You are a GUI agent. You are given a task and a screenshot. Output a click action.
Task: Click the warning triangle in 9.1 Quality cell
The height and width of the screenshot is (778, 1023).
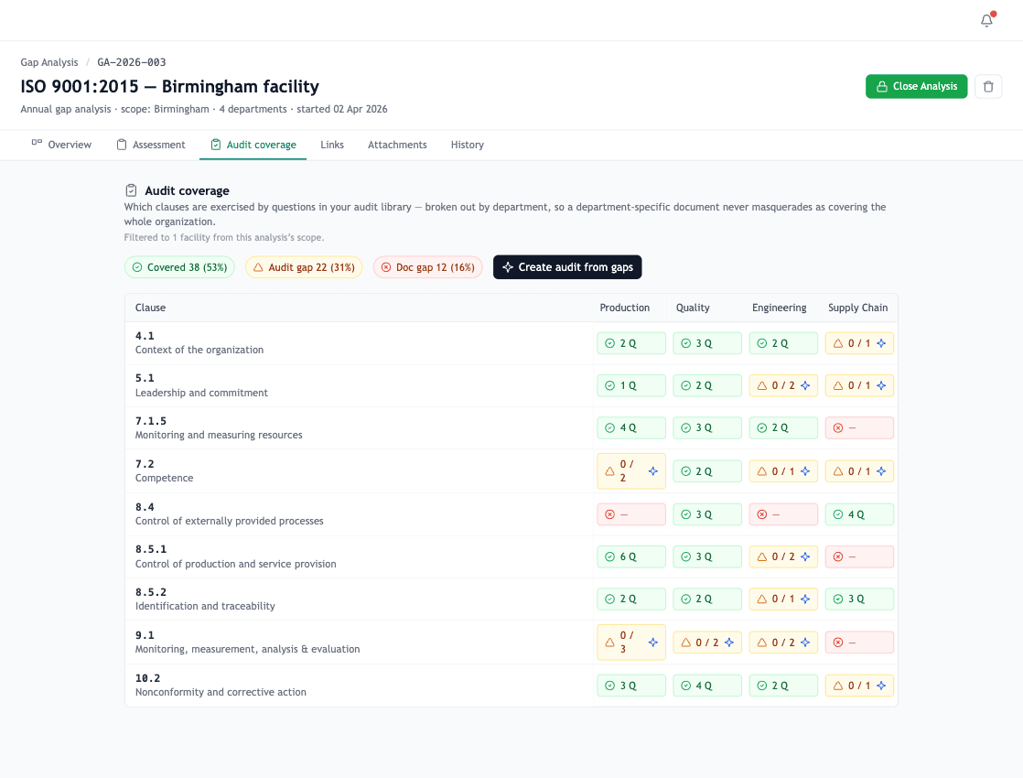coord(685,643)
